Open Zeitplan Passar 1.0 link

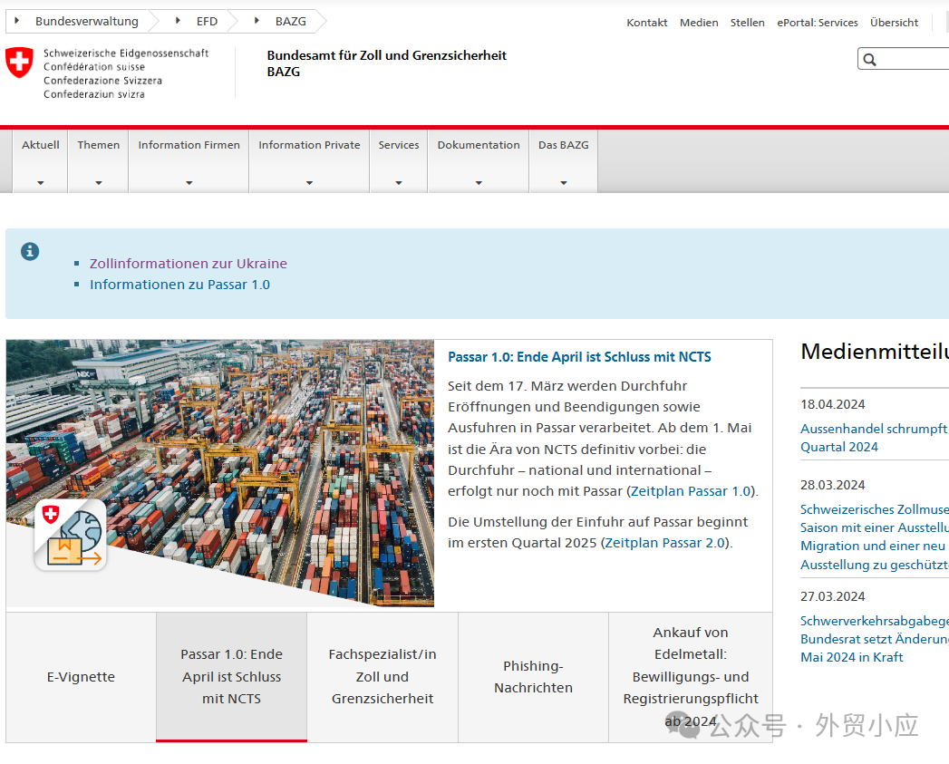click(x=691, y=491)
